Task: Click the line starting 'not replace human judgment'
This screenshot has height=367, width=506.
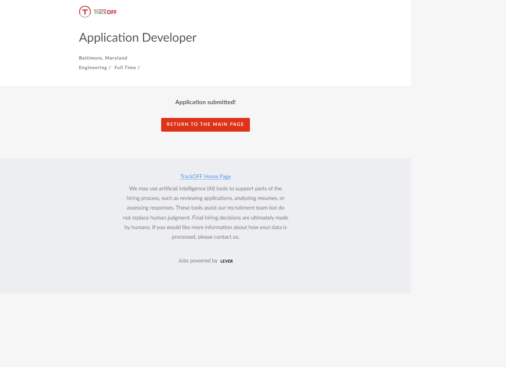Action: pos(205,217)
